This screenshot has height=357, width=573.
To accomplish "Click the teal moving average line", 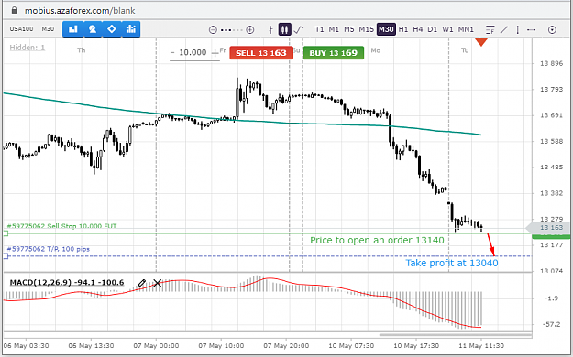I will 242,120.
